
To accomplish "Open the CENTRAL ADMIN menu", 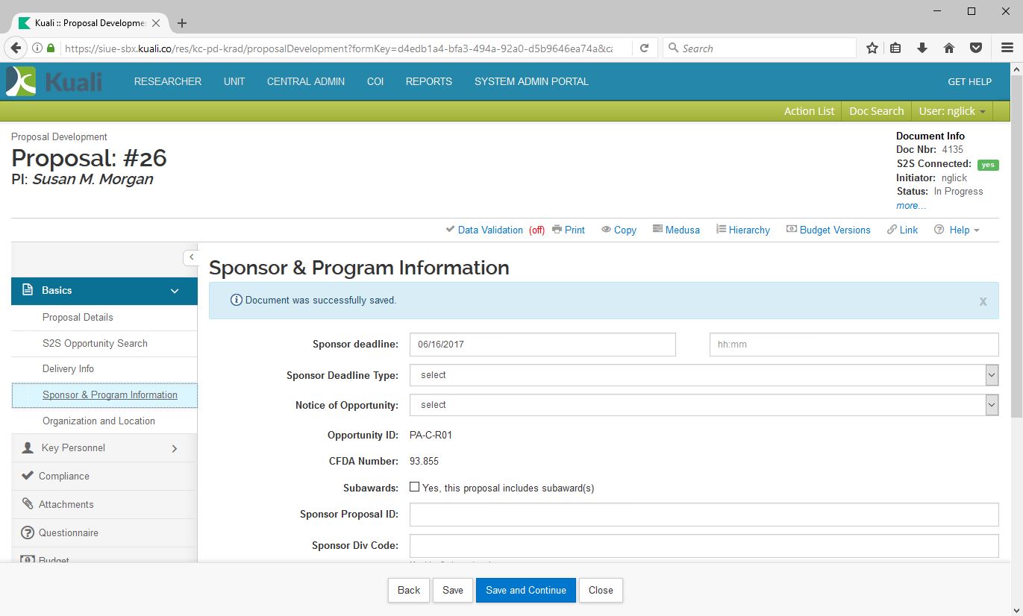I will click(306, 81).
